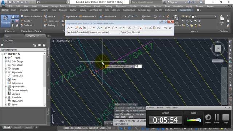Open the Surfaces menu
The image size is (233, 131).
[72, 6]
